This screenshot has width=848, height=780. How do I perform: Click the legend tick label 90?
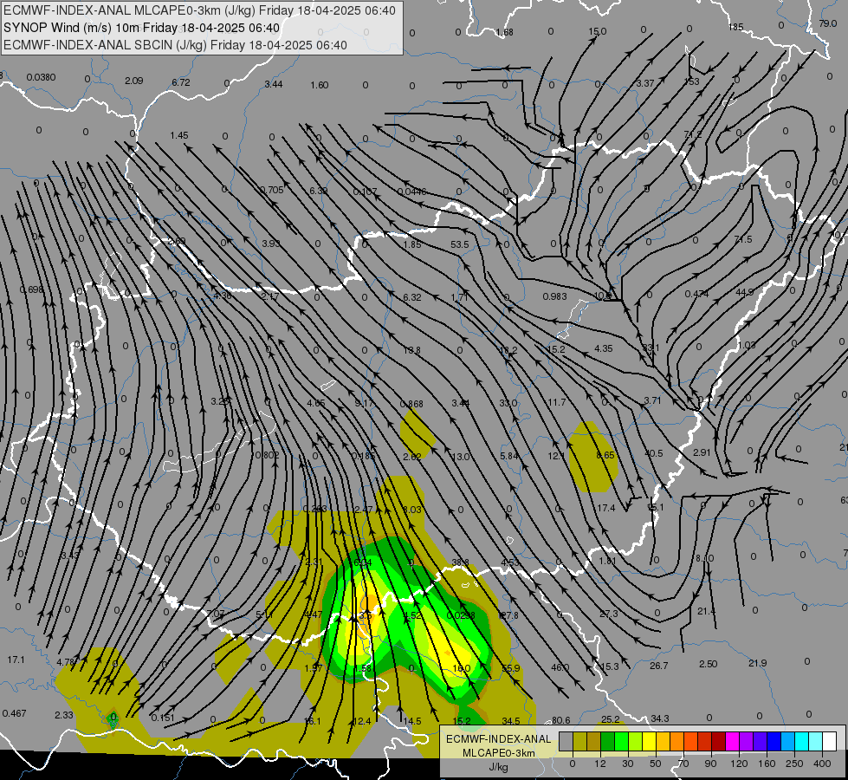click(710, 764)
